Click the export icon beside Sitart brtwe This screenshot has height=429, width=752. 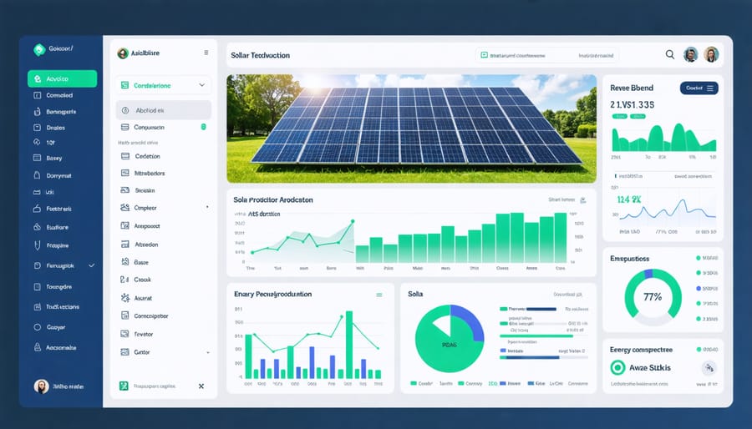[583, 200]
